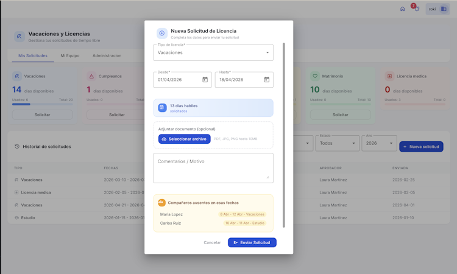Request leave with Solicitar on Vacaciones card
The image size is (457, 274).
click(42, 114)
